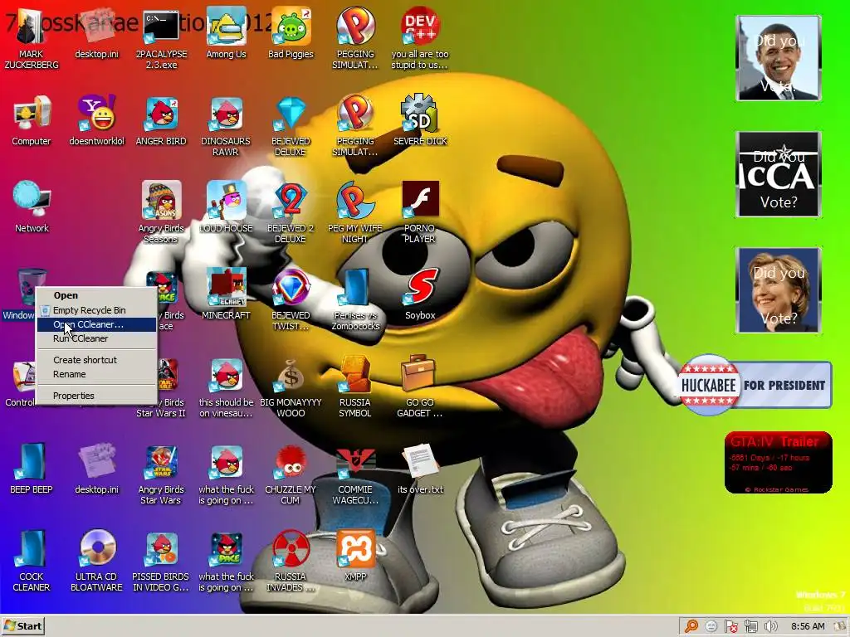Select the BEJEWED TWIST icon
The image size is (850, 637).
[x=291, y=299]
